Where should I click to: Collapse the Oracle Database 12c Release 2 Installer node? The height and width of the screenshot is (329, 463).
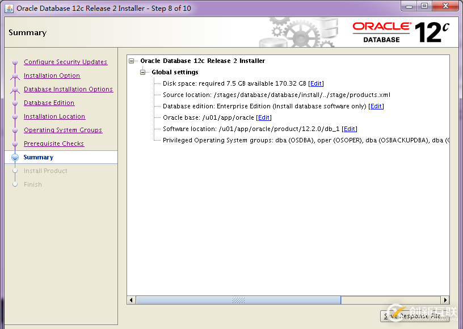(x=132, y=61)
